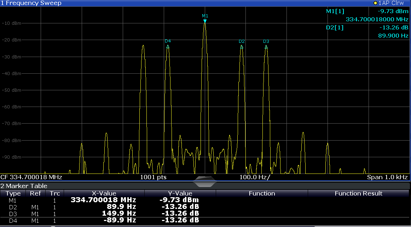The image size is (411, 227).
Task: Select the D4 delta marker on the trace
Action: [x=168, y=46]
